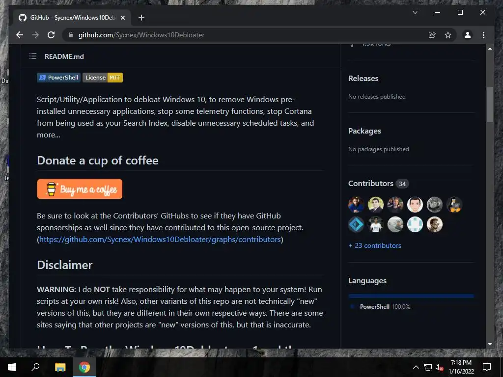Click third avatar in bottom contributor row
Viewport: 503px width, 377px height.
[395, 224]
